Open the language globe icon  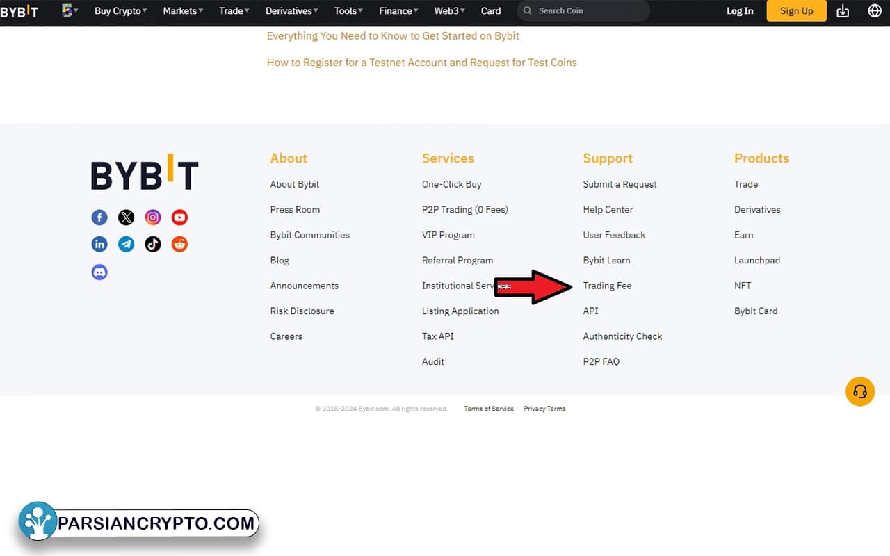(x=875, y=11)
